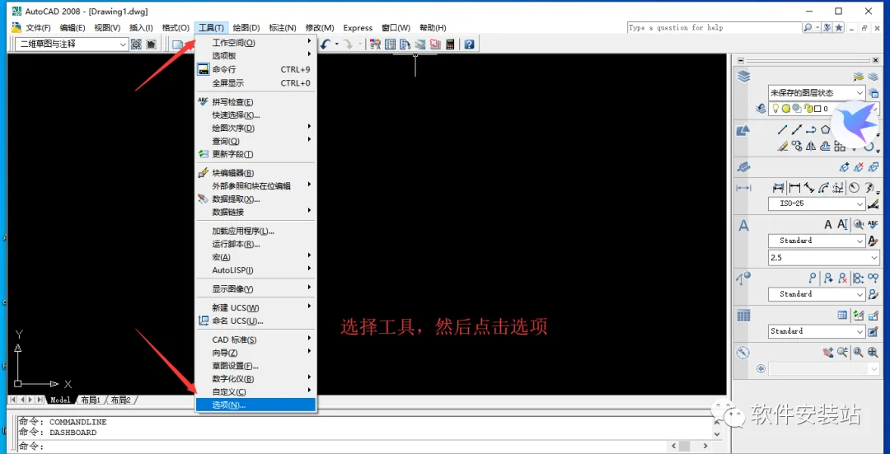Choose 块编辑器(B) menu item
Screen dimensions: 890x454
(255, 173)
